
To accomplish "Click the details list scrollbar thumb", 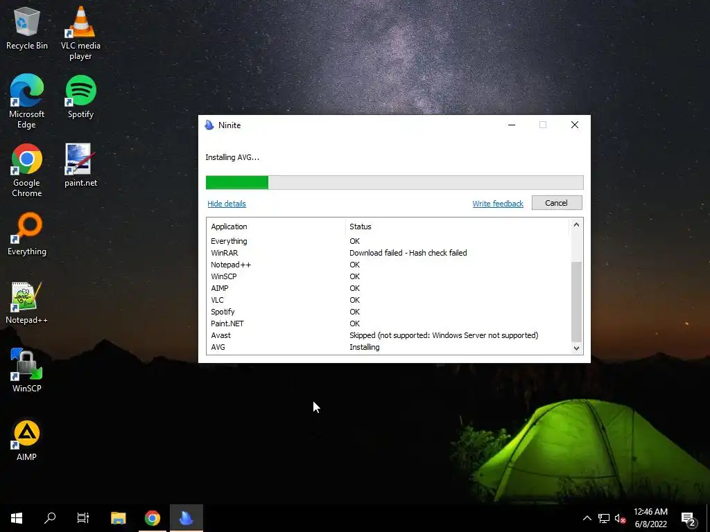I will (x=576, y=301).
